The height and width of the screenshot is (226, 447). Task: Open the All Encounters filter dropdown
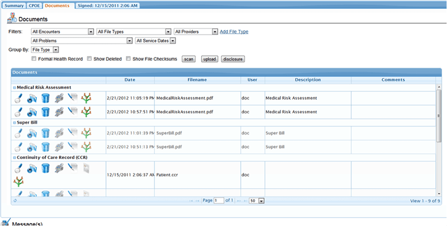(63, 32)
